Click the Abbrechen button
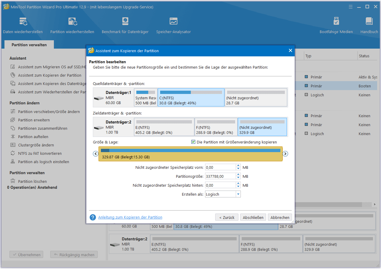The image size is (381, 269). point(280,217)
